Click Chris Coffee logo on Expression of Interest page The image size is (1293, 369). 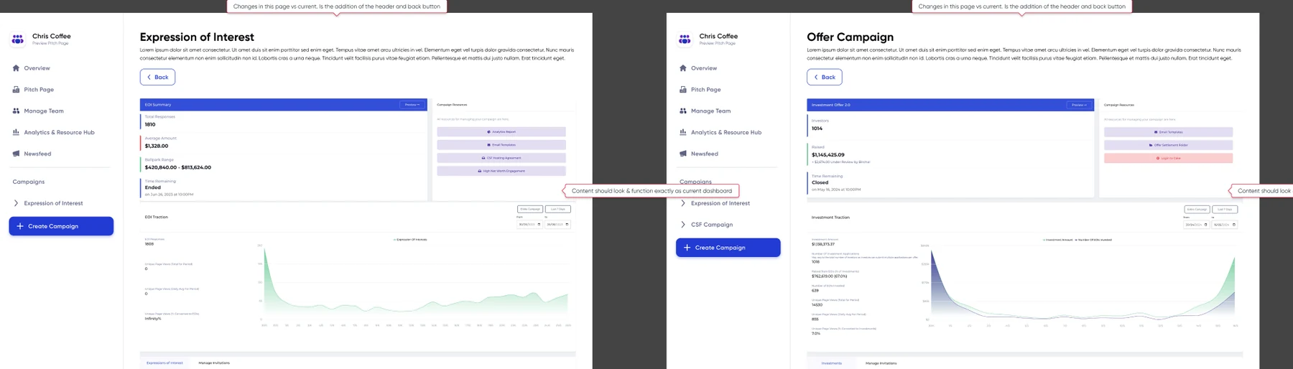click(x=17, y=39)
